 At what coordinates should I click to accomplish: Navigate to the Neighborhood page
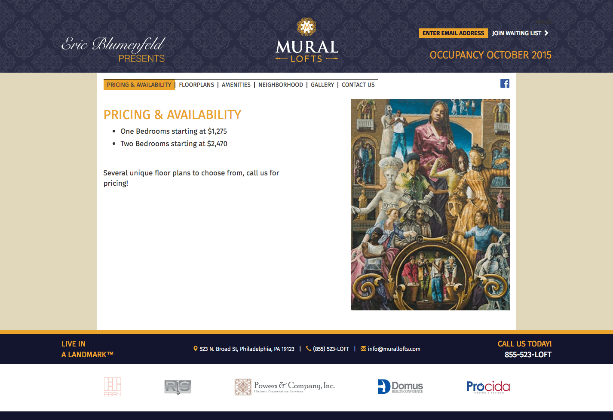[x=280, y=85]
